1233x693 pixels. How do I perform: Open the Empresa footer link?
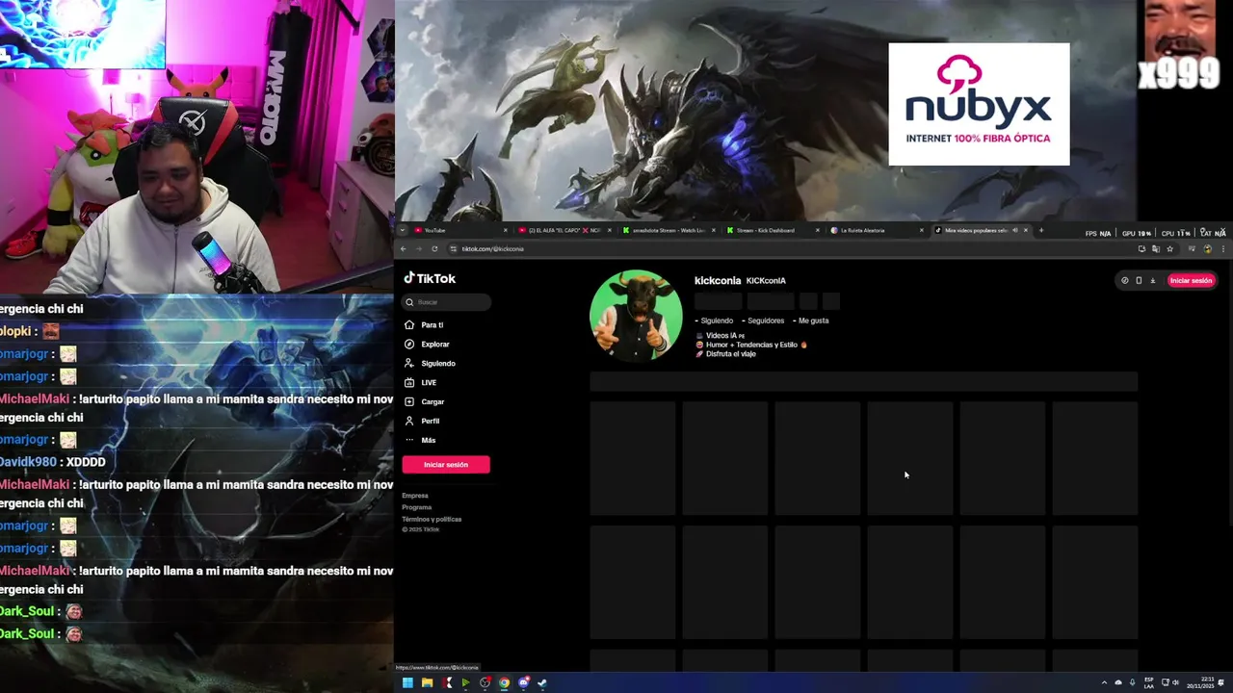tap(415, 496)
